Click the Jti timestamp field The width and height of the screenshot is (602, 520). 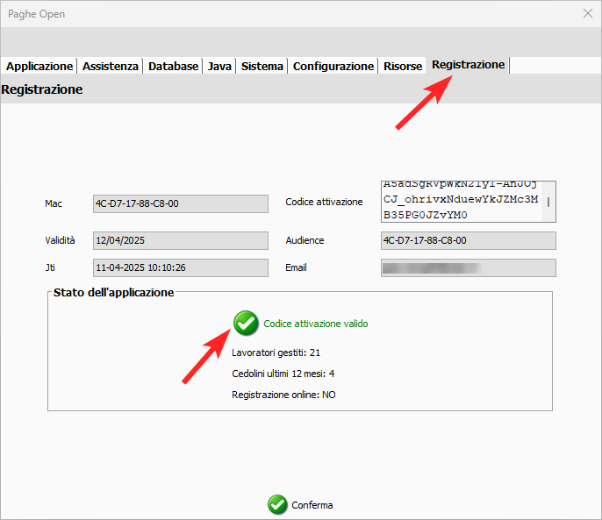(181, 267)
